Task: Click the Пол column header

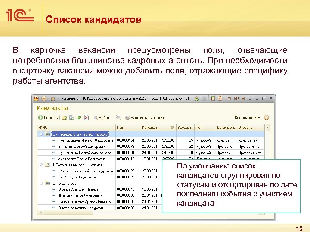Action: (205, 128)
